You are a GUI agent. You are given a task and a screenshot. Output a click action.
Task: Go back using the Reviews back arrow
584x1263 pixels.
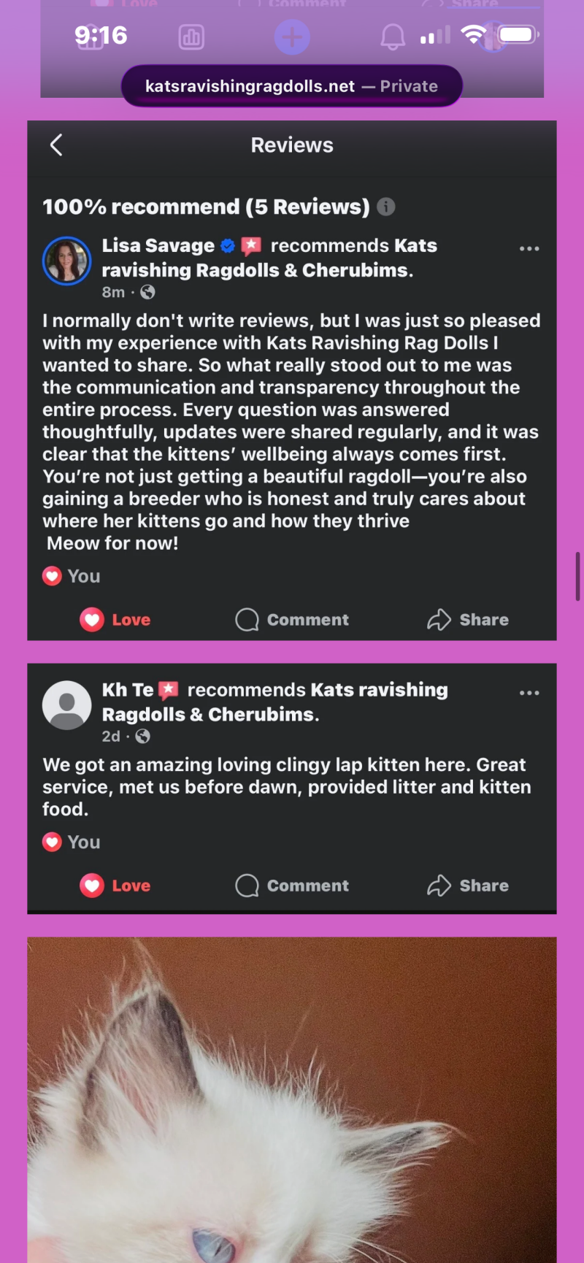click(x=56, y=145)
